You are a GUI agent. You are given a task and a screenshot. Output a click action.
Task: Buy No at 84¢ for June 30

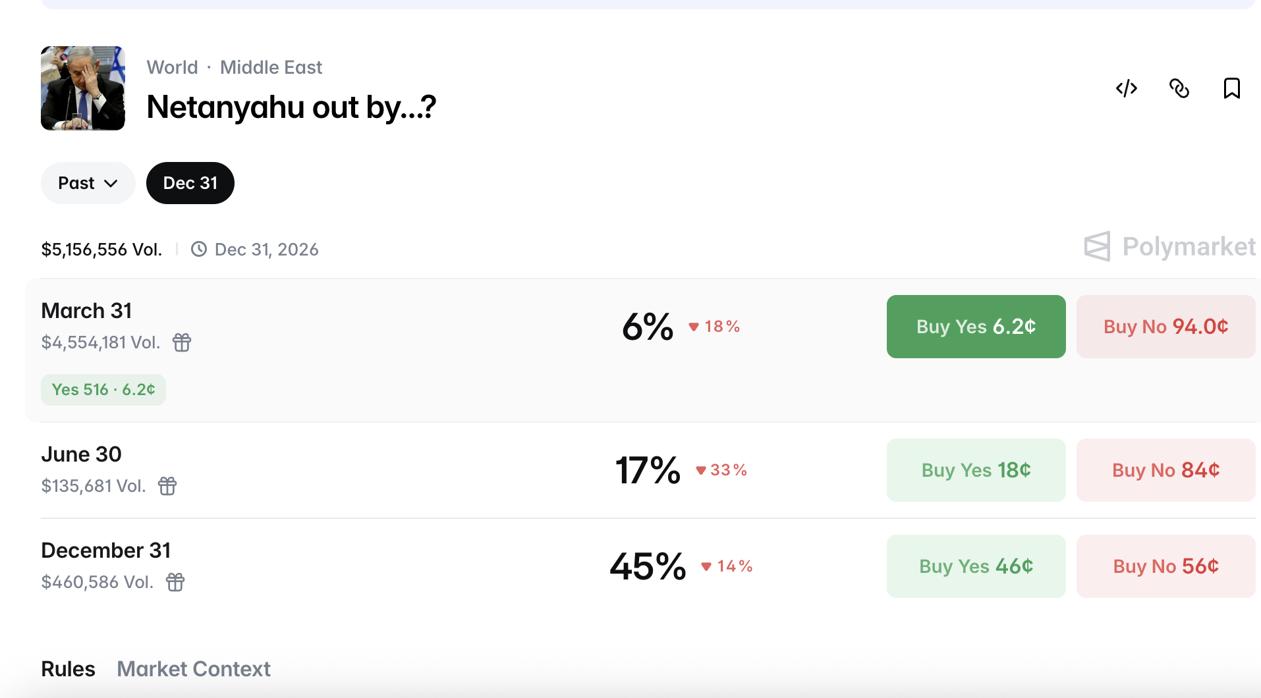tap(1165, 470)
